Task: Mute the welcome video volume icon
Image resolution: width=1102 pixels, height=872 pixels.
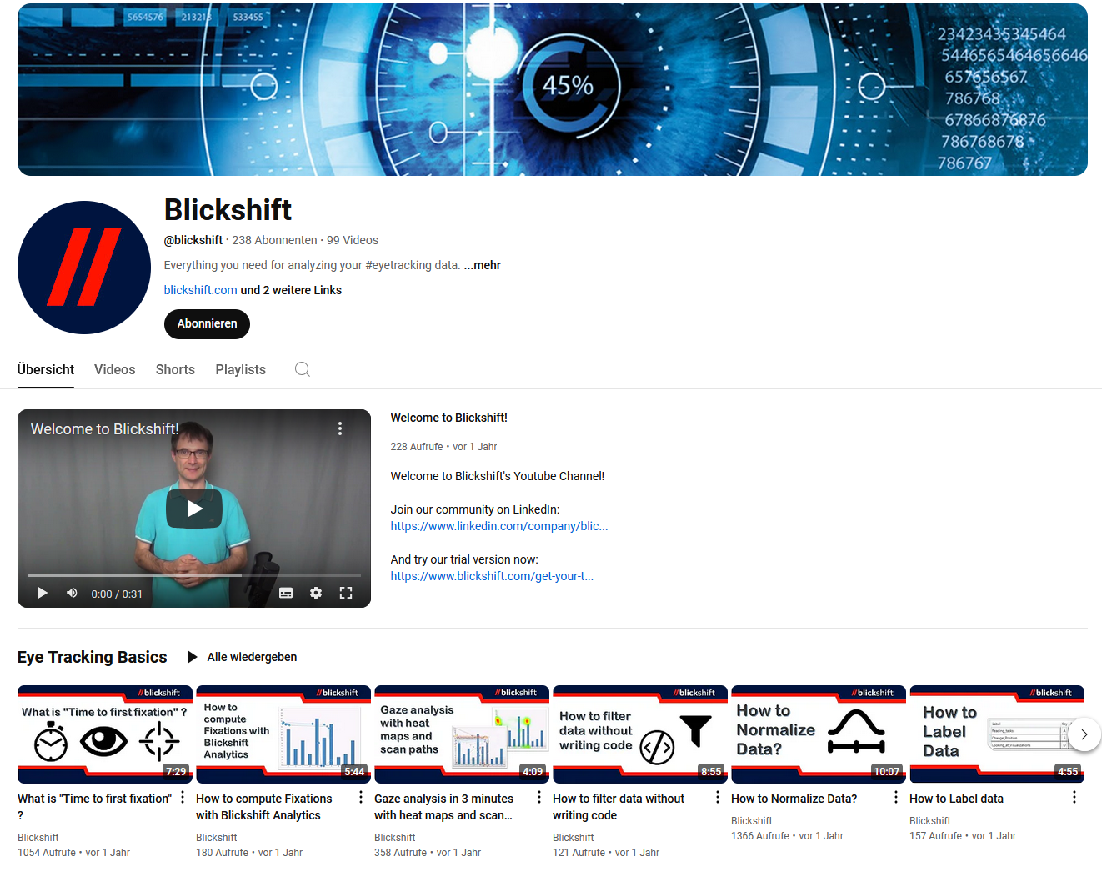Action: click(72, 593)
